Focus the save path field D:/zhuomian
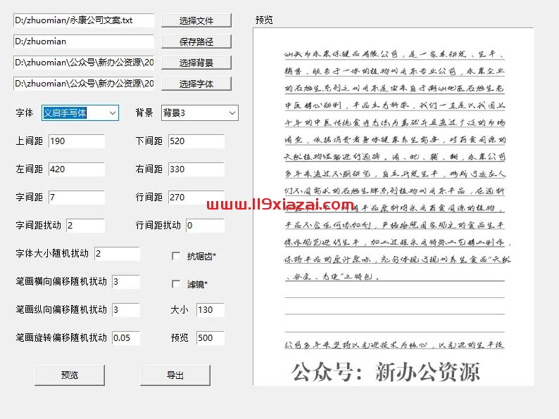The image size is (559, 419). pos(84,41)
